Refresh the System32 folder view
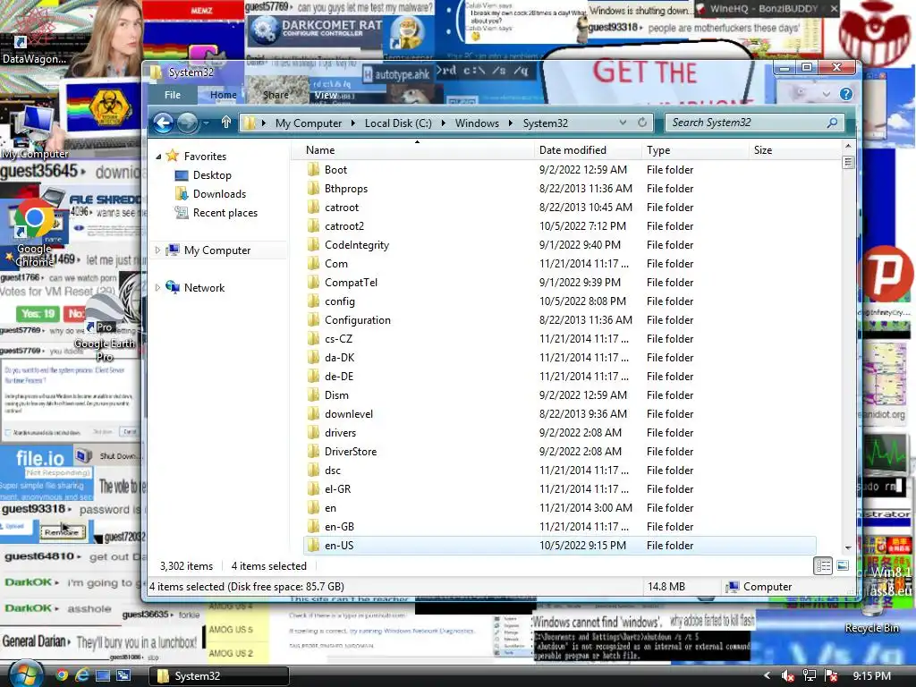The image size is (916, 687). click(642, 122)
